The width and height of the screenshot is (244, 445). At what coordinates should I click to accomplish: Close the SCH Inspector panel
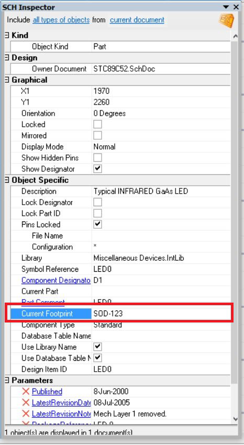click(236, 7)
